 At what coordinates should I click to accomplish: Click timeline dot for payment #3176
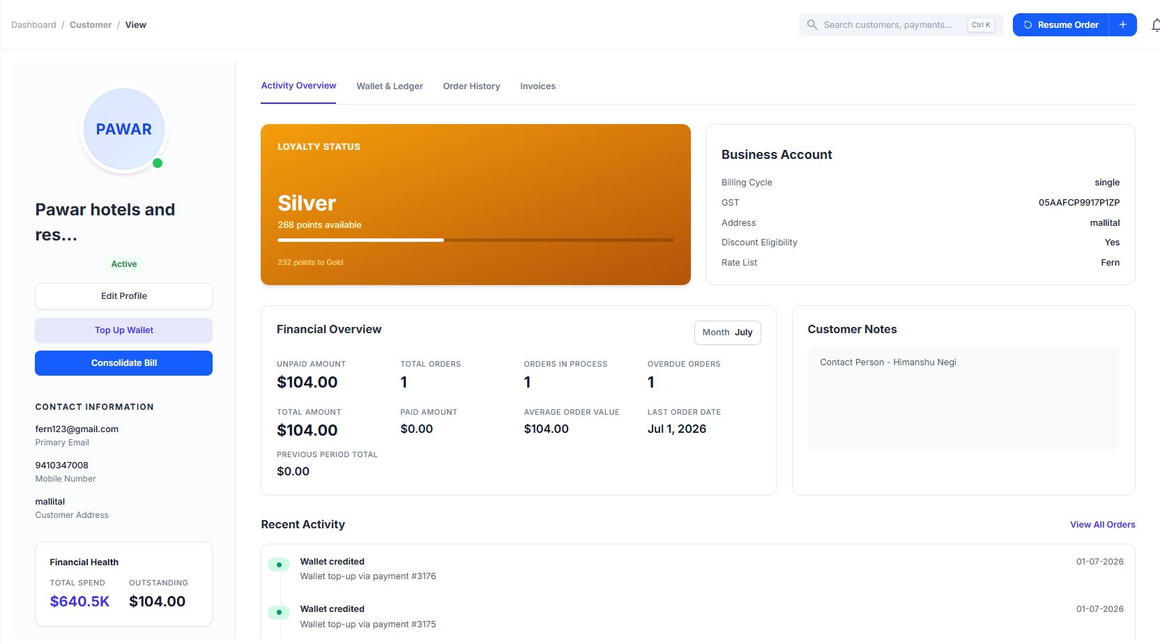coord(279,565)
